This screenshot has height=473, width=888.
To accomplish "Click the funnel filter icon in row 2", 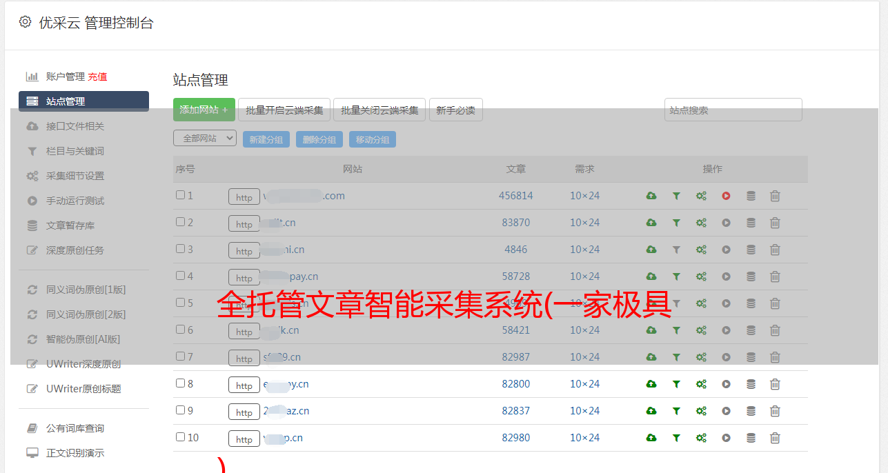I will click(x=676, y=223).
